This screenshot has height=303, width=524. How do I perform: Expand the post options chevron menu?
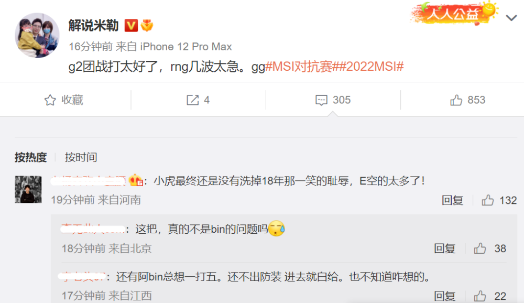point(511,18)
